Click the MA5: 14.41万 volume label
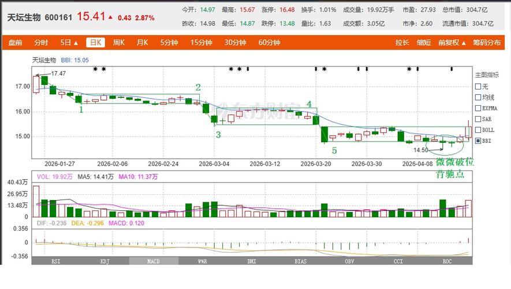 (x=95, y=177)
